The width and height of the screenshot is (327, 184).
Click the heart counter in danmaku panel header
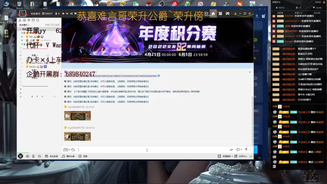(317, 8)
